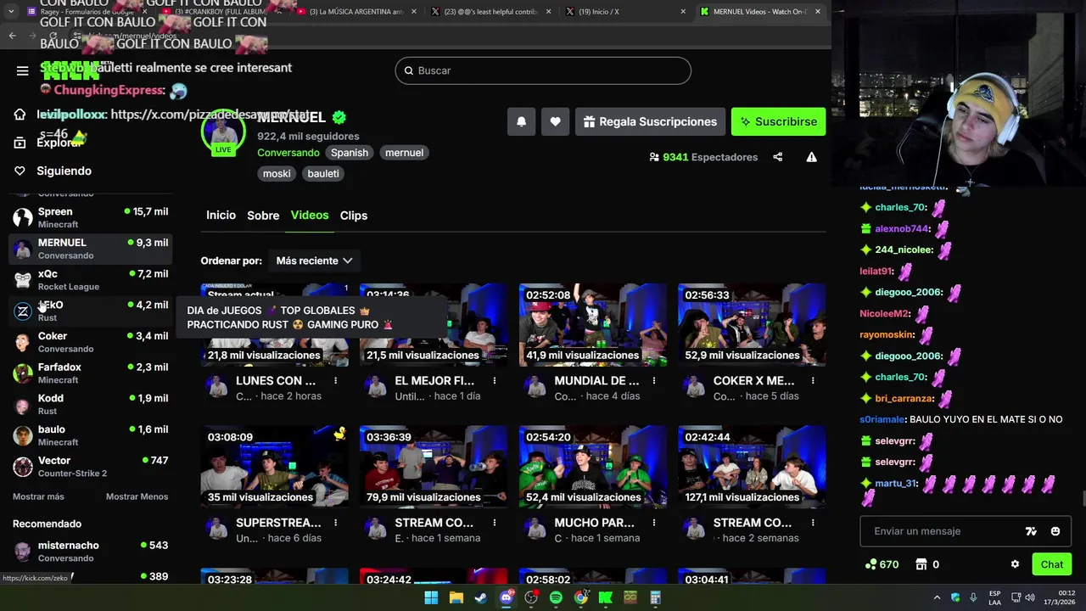Screen dimensions: 1086x611
Task: Click the Spanish language tag
Action: point(350,153)
